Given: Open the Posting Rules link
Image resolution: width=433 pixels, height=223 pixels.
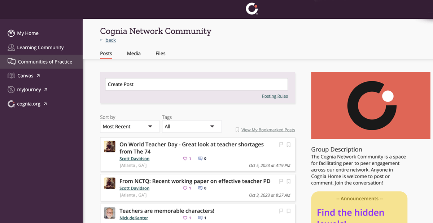Looking at the screenshot, I should pos(275,96).
